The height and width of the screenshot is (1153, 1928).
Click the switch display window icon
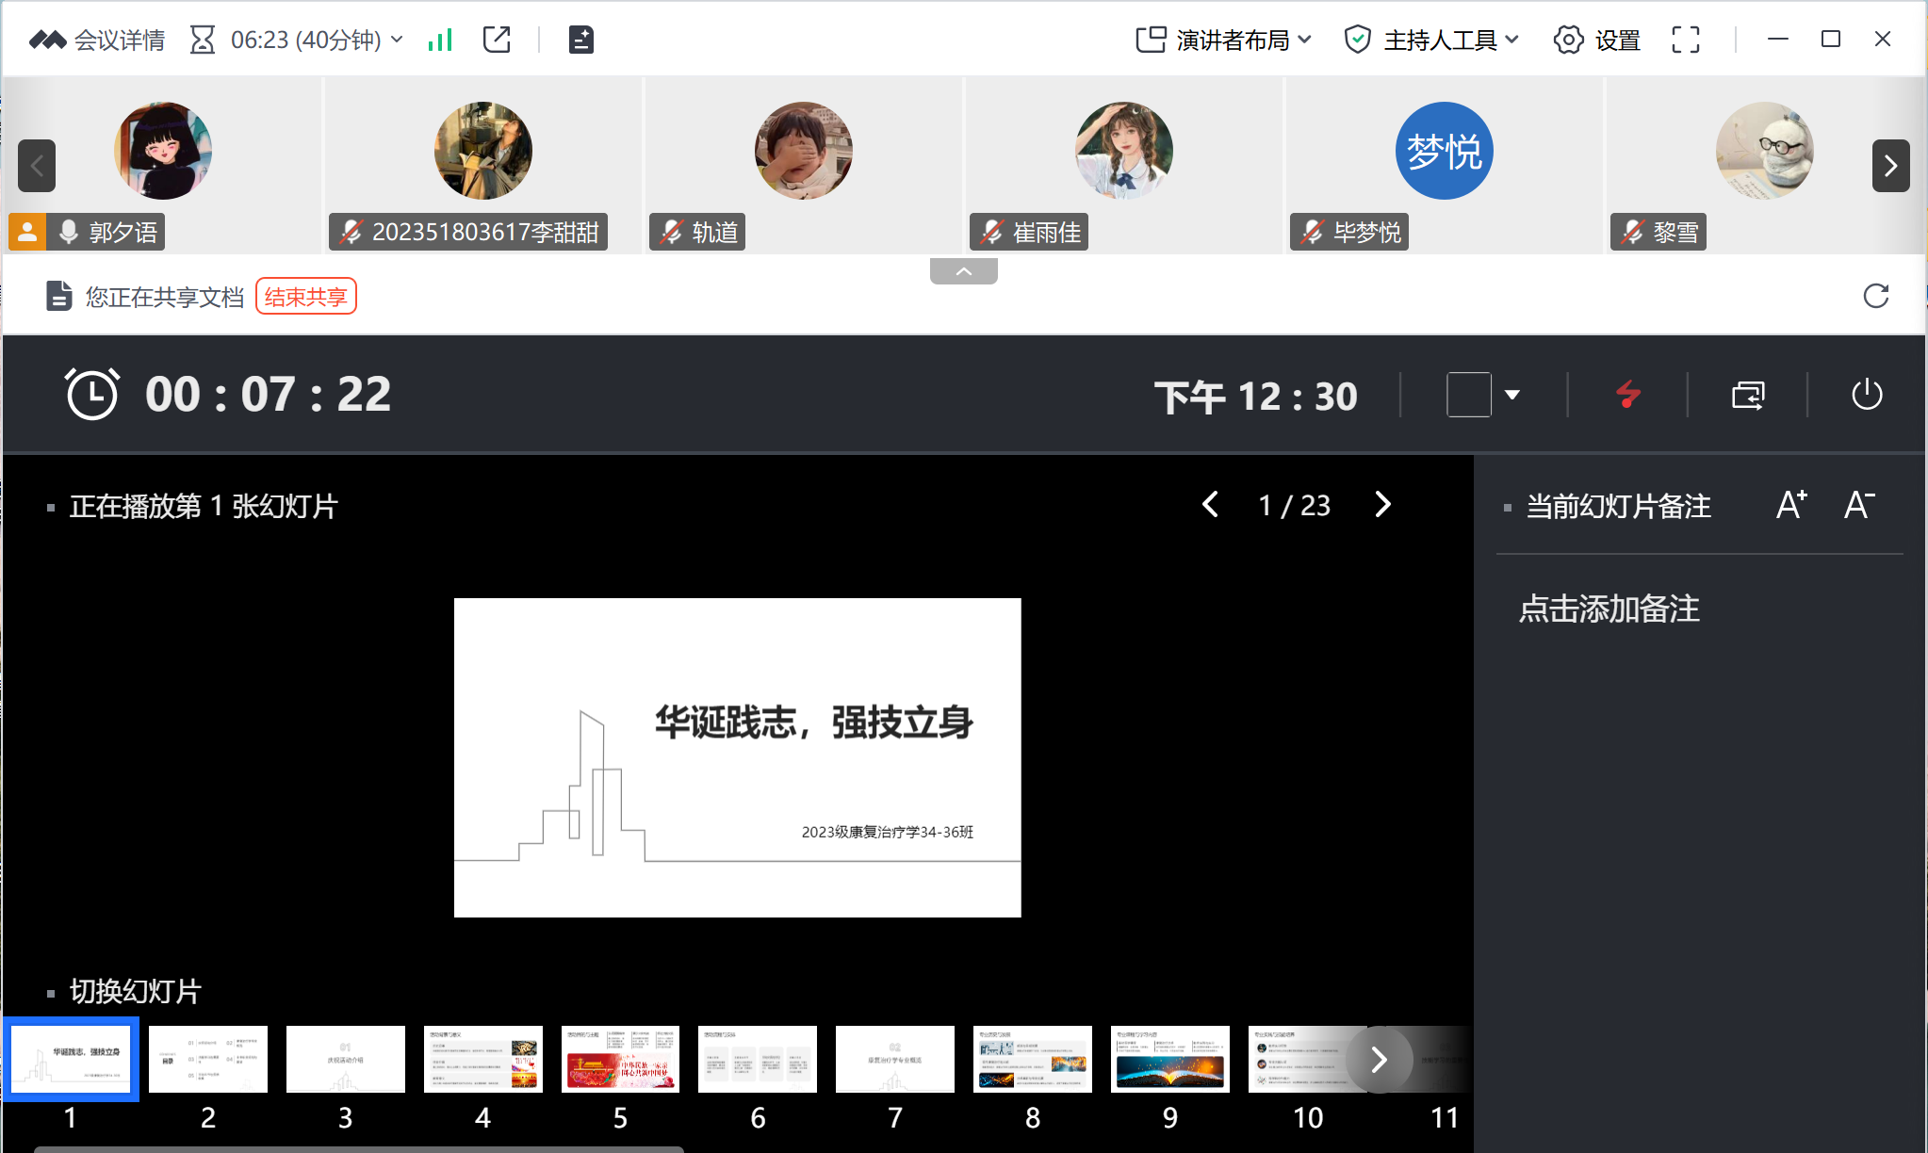coord(1747,395)
